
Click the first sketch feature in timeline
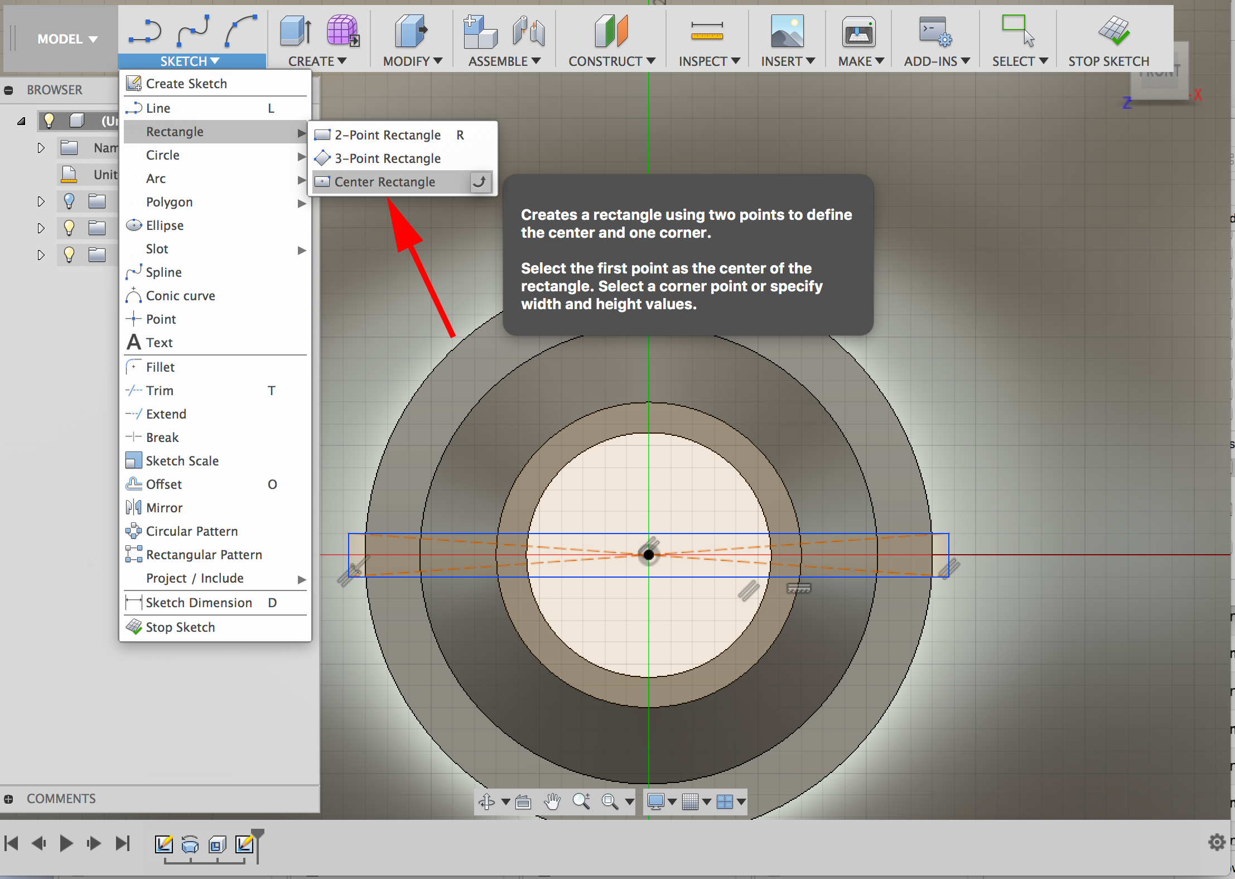point(163,844)
